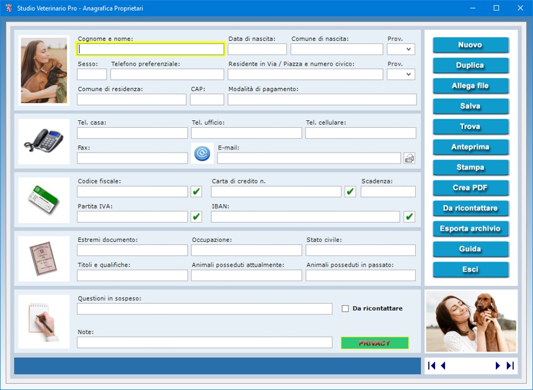The width and height of the screenshot is (533, 390).
Task: Click the Crea PDF button
Action: pyautogui.click(x=470, y=188)
